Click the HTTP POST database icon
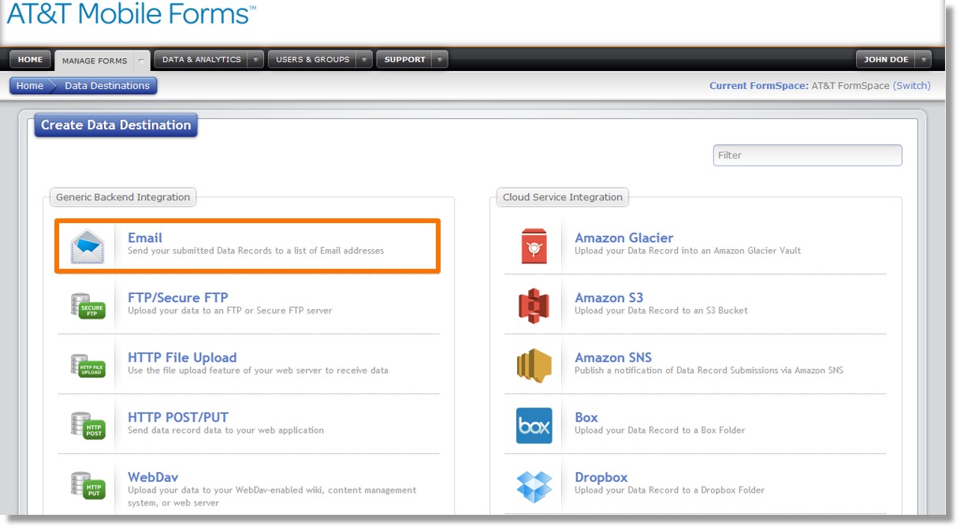960x529 pixels. click(87, 426)
